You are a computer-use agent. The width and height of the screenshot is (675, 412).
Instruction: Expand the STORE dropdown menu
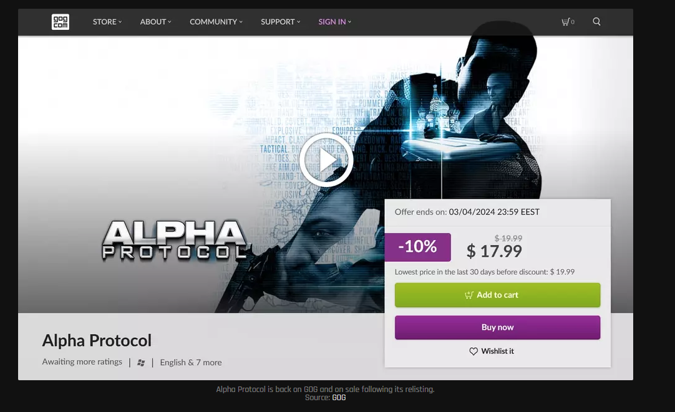click(107, 21)
